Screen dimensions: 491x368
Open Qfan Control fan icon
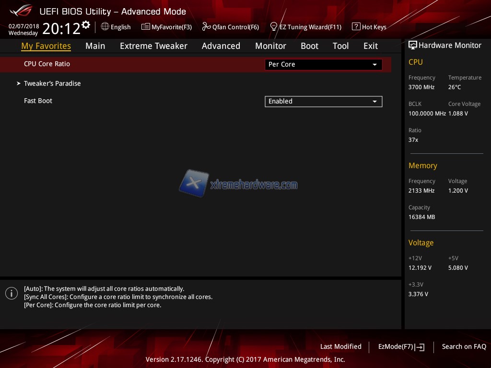coord(207,27)
